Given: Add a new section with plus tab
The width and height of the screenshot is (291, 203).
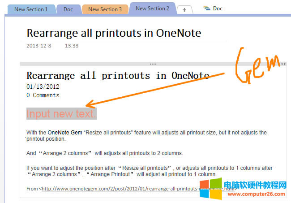Looking at the screenshot, I should (184, 10).
